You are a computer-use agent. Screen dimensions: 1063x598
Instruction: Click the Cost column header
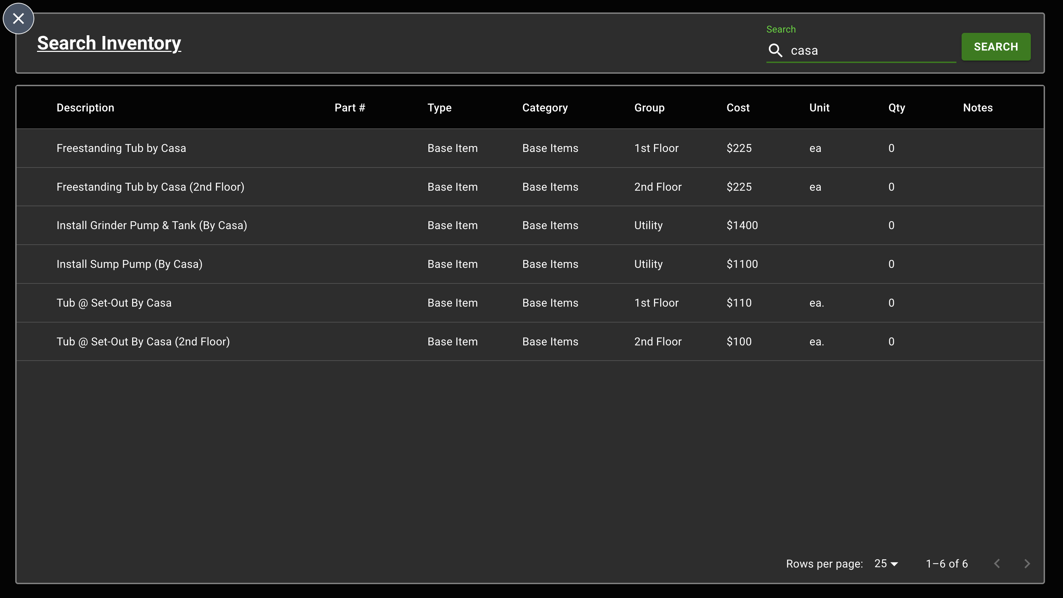pyautogui.click(x=738, y=107)
